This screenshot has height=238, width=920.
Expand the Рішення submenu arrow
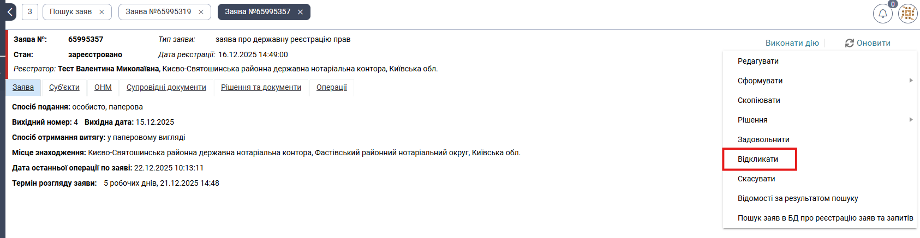pos(911,120)
